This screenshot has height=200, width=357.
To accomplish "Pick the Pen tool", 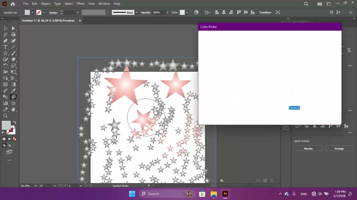I will tap(5, 41).
